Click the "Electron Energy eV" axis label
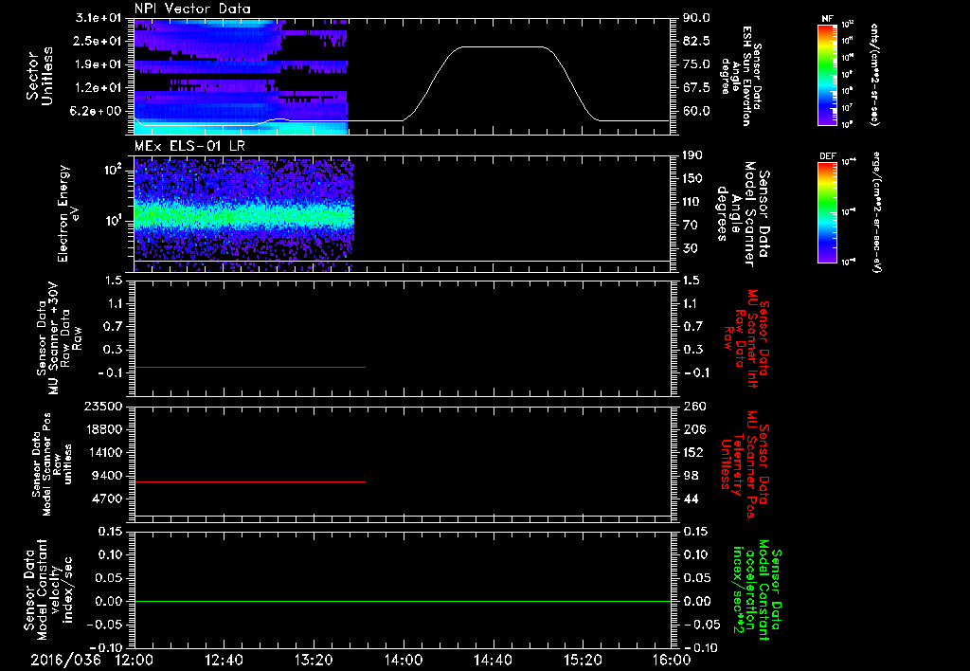This screenshot has height=671, width=970. tap(68, 213)
